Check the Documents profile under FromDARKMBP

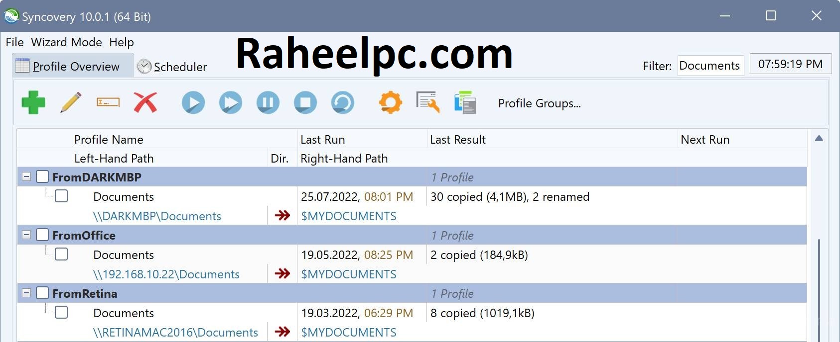[x=61, y=196]
